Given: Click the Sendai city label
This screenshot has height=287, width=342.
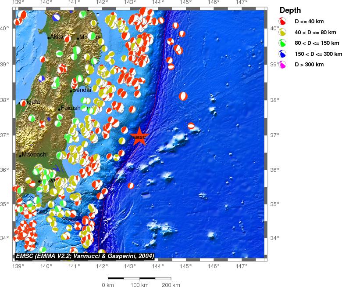Looking at the screenshot, I should coord(82,90).
